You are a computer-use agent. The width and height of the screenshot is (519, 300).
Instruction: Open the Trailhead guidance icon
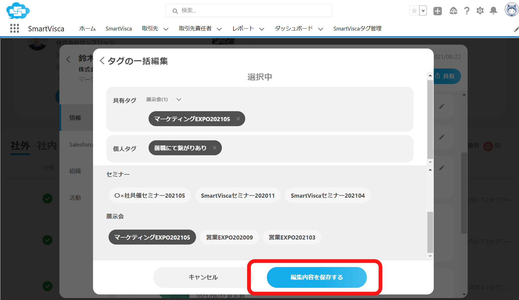click(453, 11)
